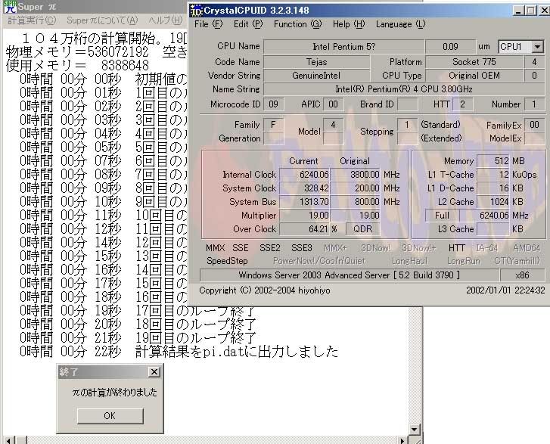
Task: Click the Vendor String value 'GenuineIntel'
Action: point(317,76)
